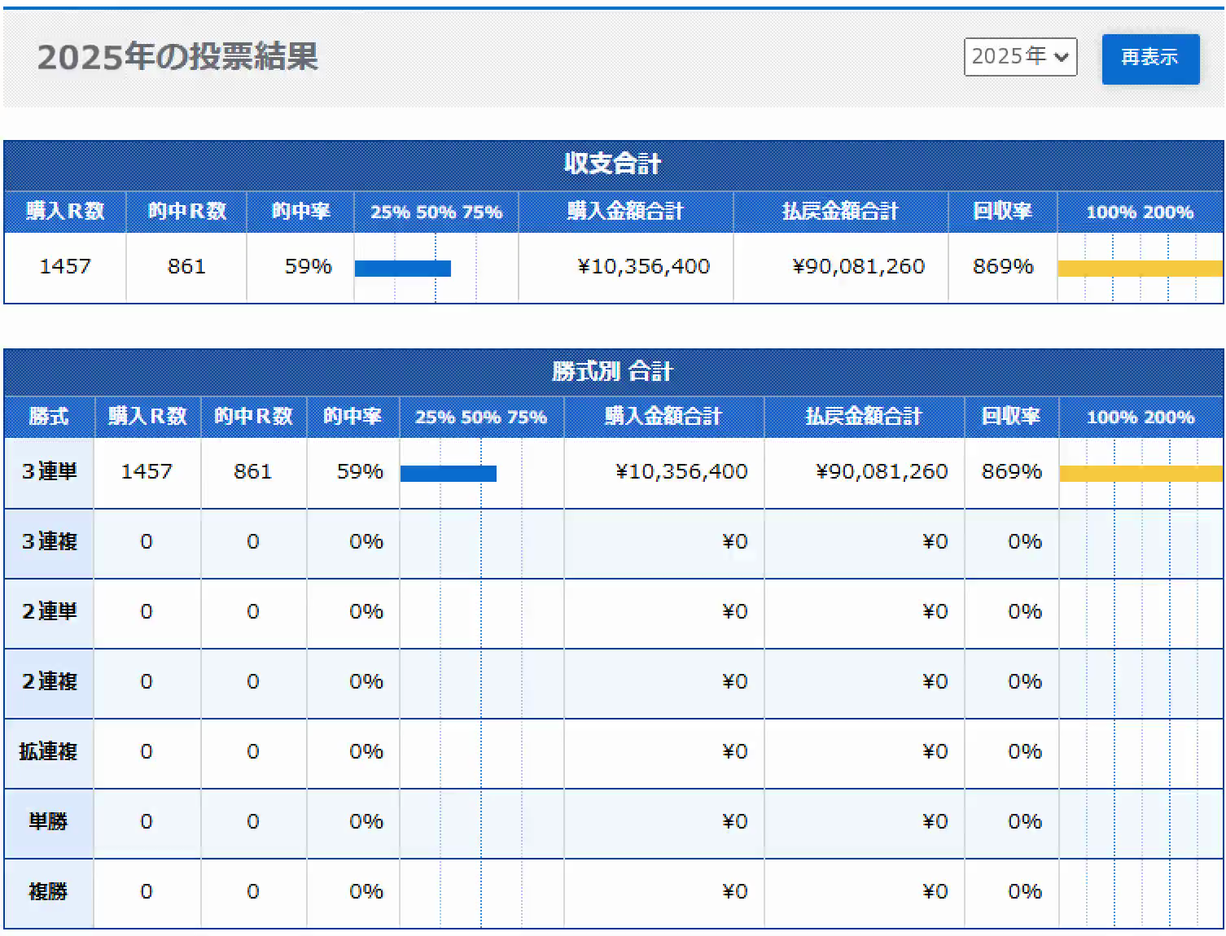
Task: Click blue hit-rate bar in 収支合計 table
Action: click(402, 269)
